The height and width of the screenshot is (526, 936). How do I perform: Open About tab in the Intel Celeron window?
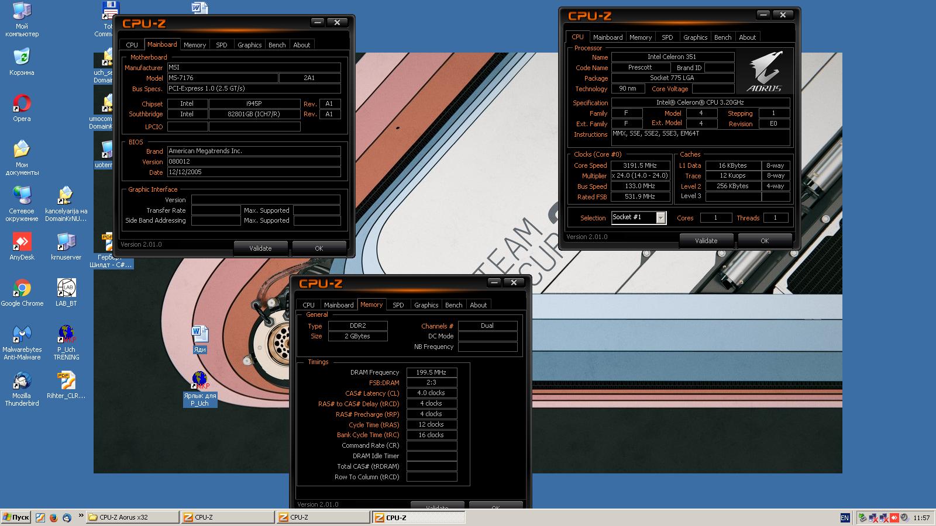(748, 37)
